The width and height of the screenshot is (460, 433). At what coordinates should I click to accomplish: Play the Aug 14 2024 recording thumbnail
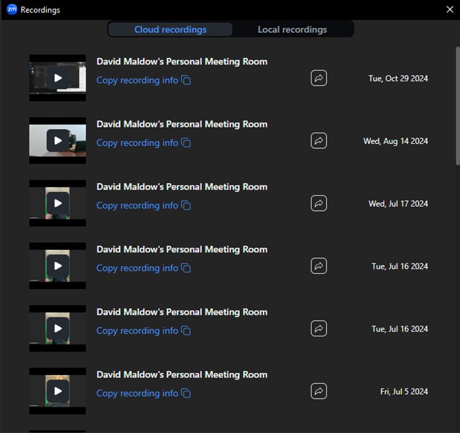58,140
